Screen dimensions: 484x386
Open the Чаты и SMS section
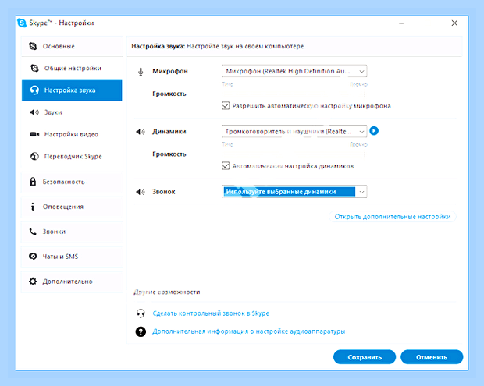click(x=72, y=257)
